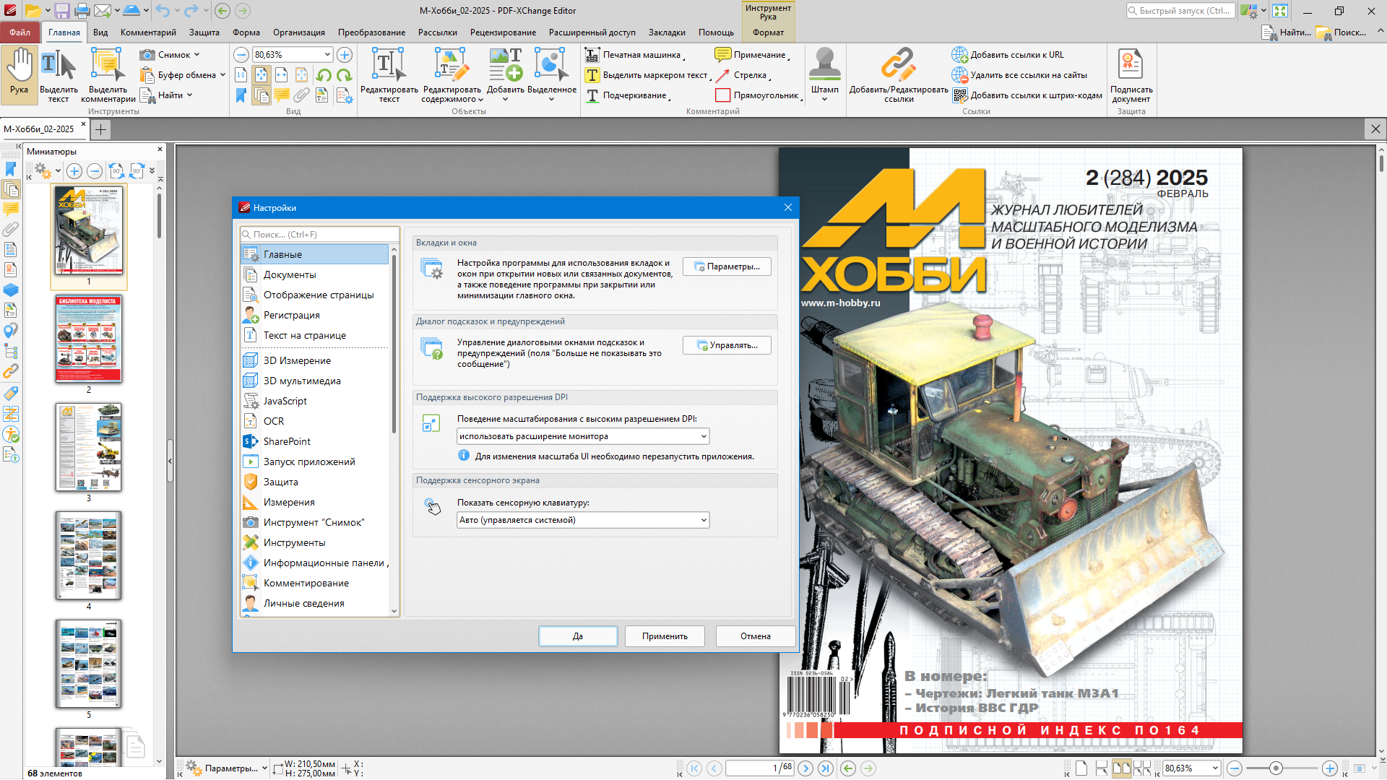1387x780 pixels.
Task: Click the Параметры... button in settings
Action: click(727, 267)
